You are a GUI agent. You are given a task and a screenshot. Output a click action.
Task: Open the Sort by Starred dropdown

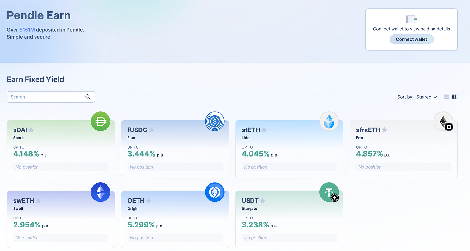(x=427, y=97)
